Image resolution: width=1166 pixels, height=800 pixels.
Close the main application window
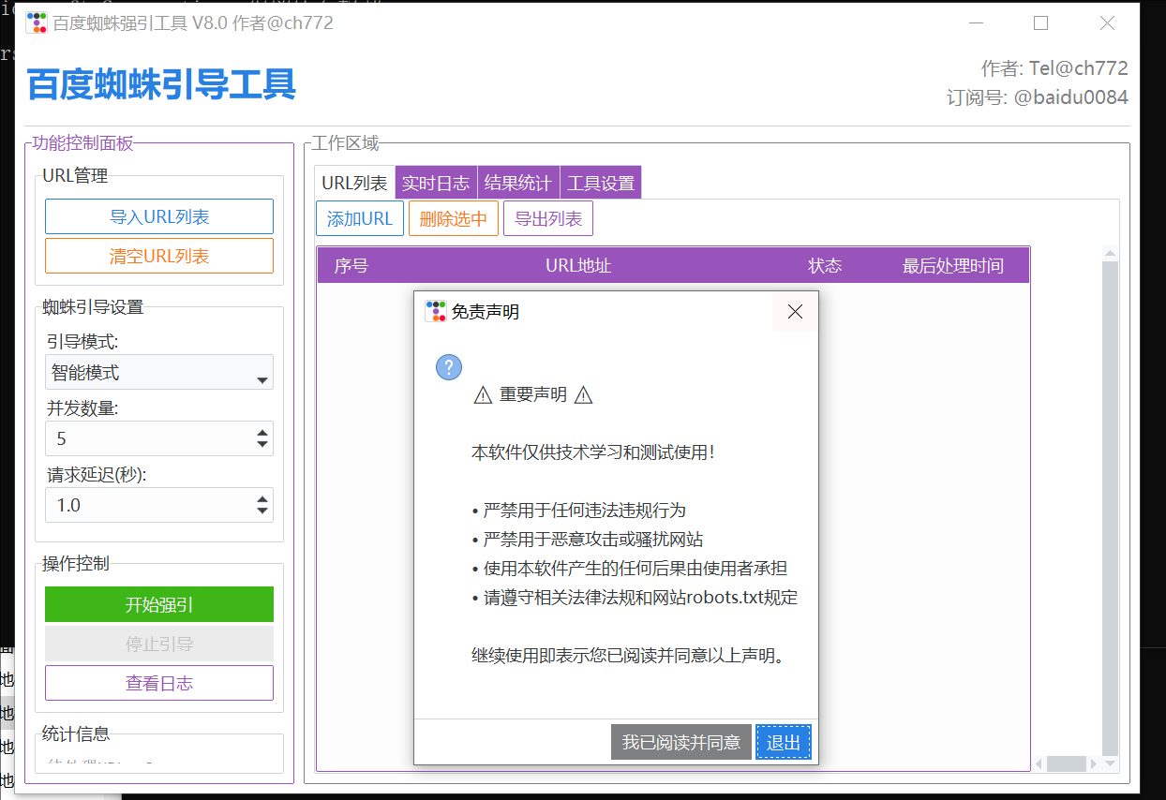tap(1107, 23)
